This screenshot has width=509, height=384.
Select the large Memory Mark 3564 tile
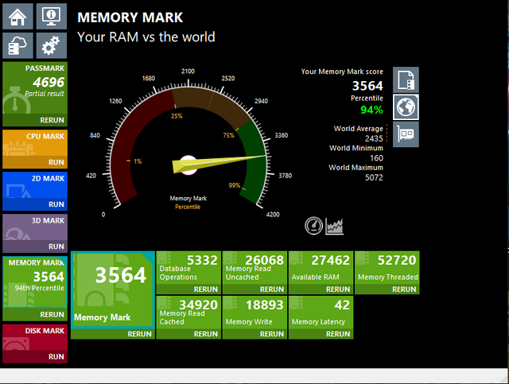113,290
